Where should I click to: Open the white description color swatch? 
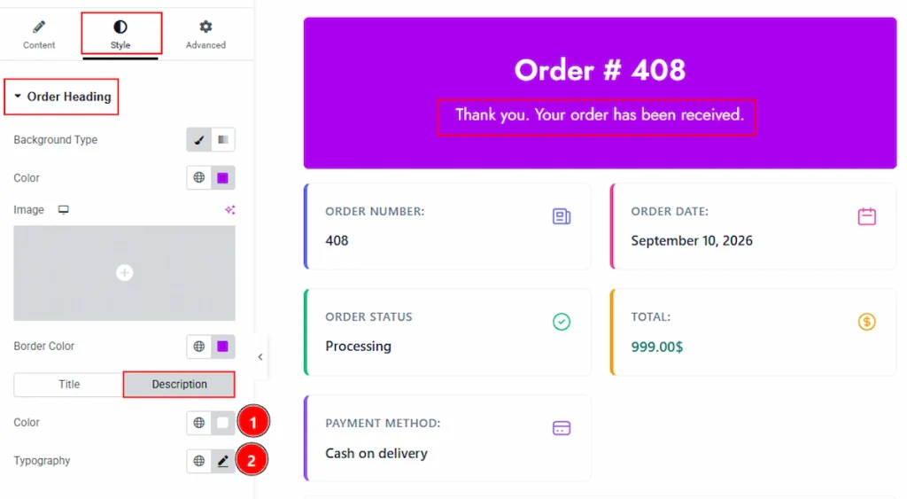pyautogui.click(x=222, y=423)
